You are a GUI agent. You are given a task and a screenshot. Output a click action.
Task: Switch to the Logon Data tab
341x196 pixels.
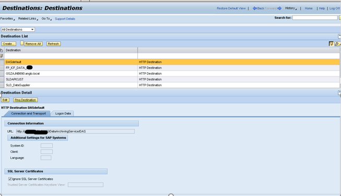click(x=63, y=113)
